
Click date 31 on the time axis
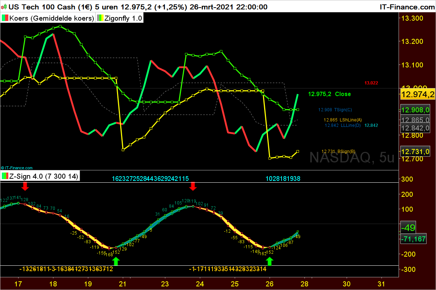click(x=381, y=283)
